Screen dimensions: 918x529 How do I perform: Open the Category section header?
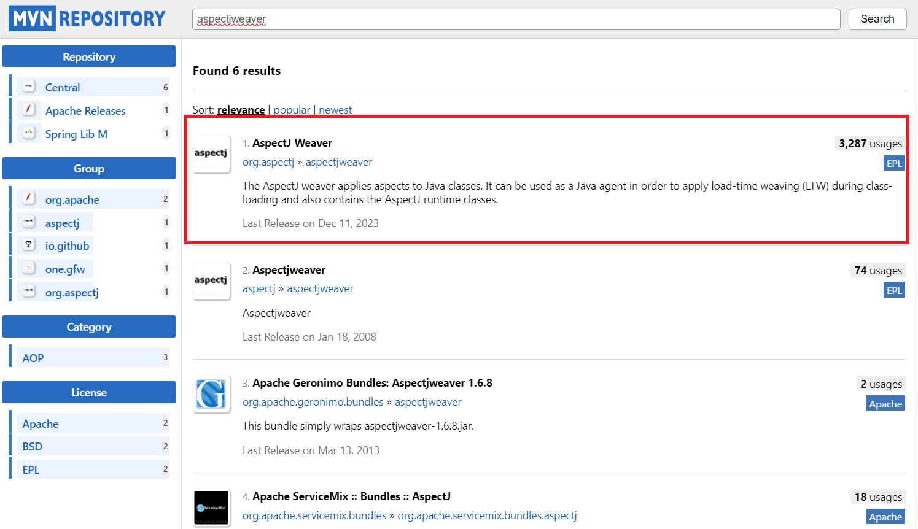[89, 326]
